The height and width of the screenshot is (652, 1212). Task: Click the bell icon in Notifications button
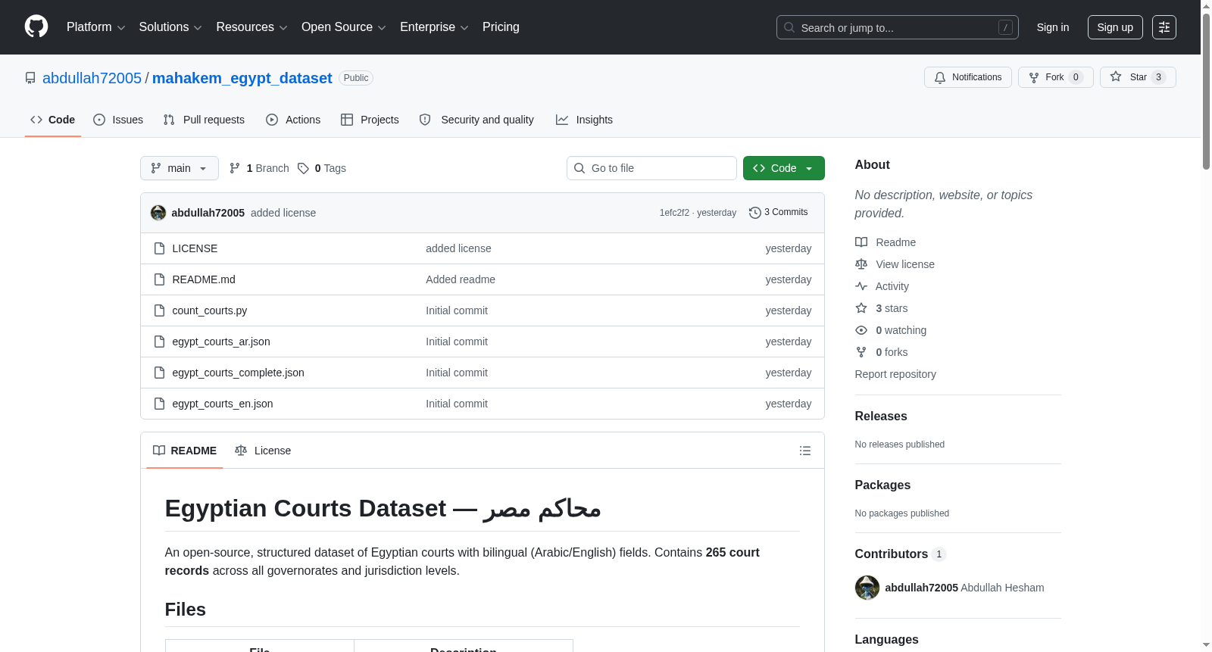point(940,77)
